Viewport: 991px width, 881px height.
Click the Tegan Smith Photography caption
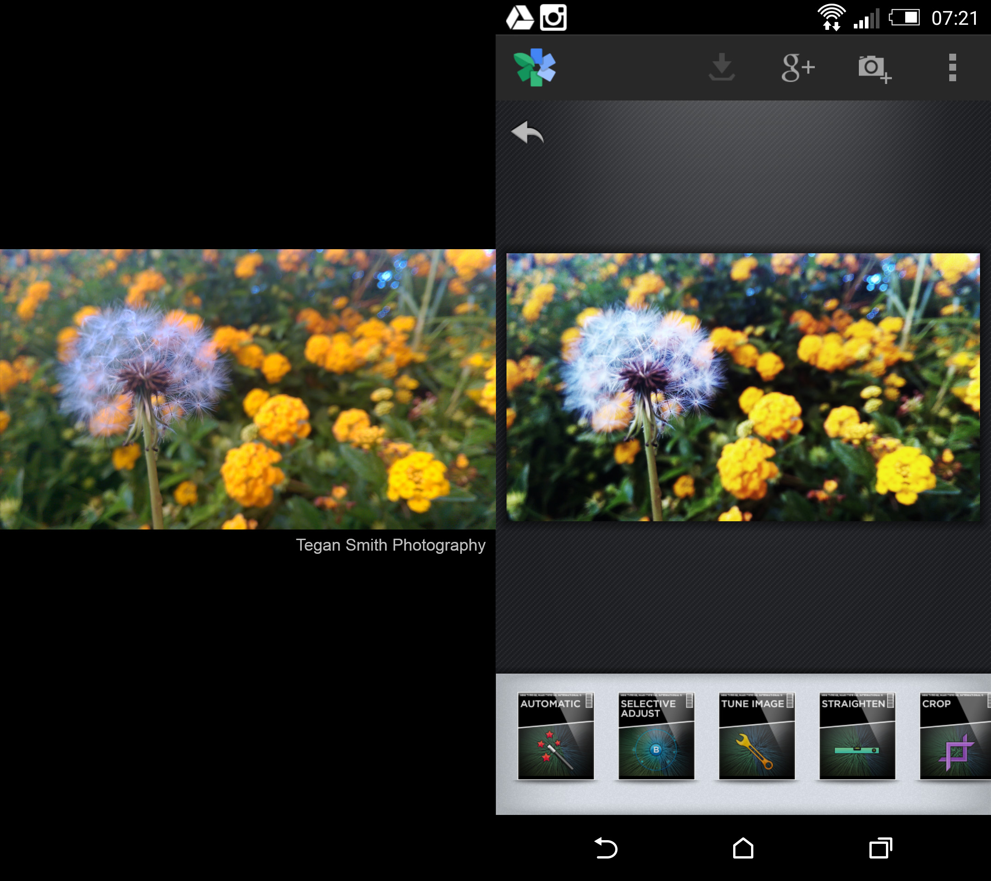[x=390, y=545]
